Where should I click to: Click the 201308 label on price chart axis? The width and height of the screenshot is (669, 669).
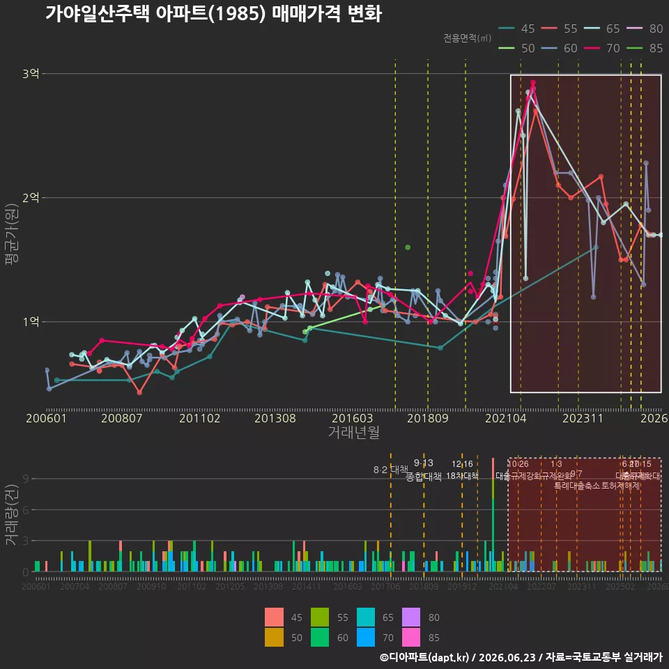coord(275,418)
